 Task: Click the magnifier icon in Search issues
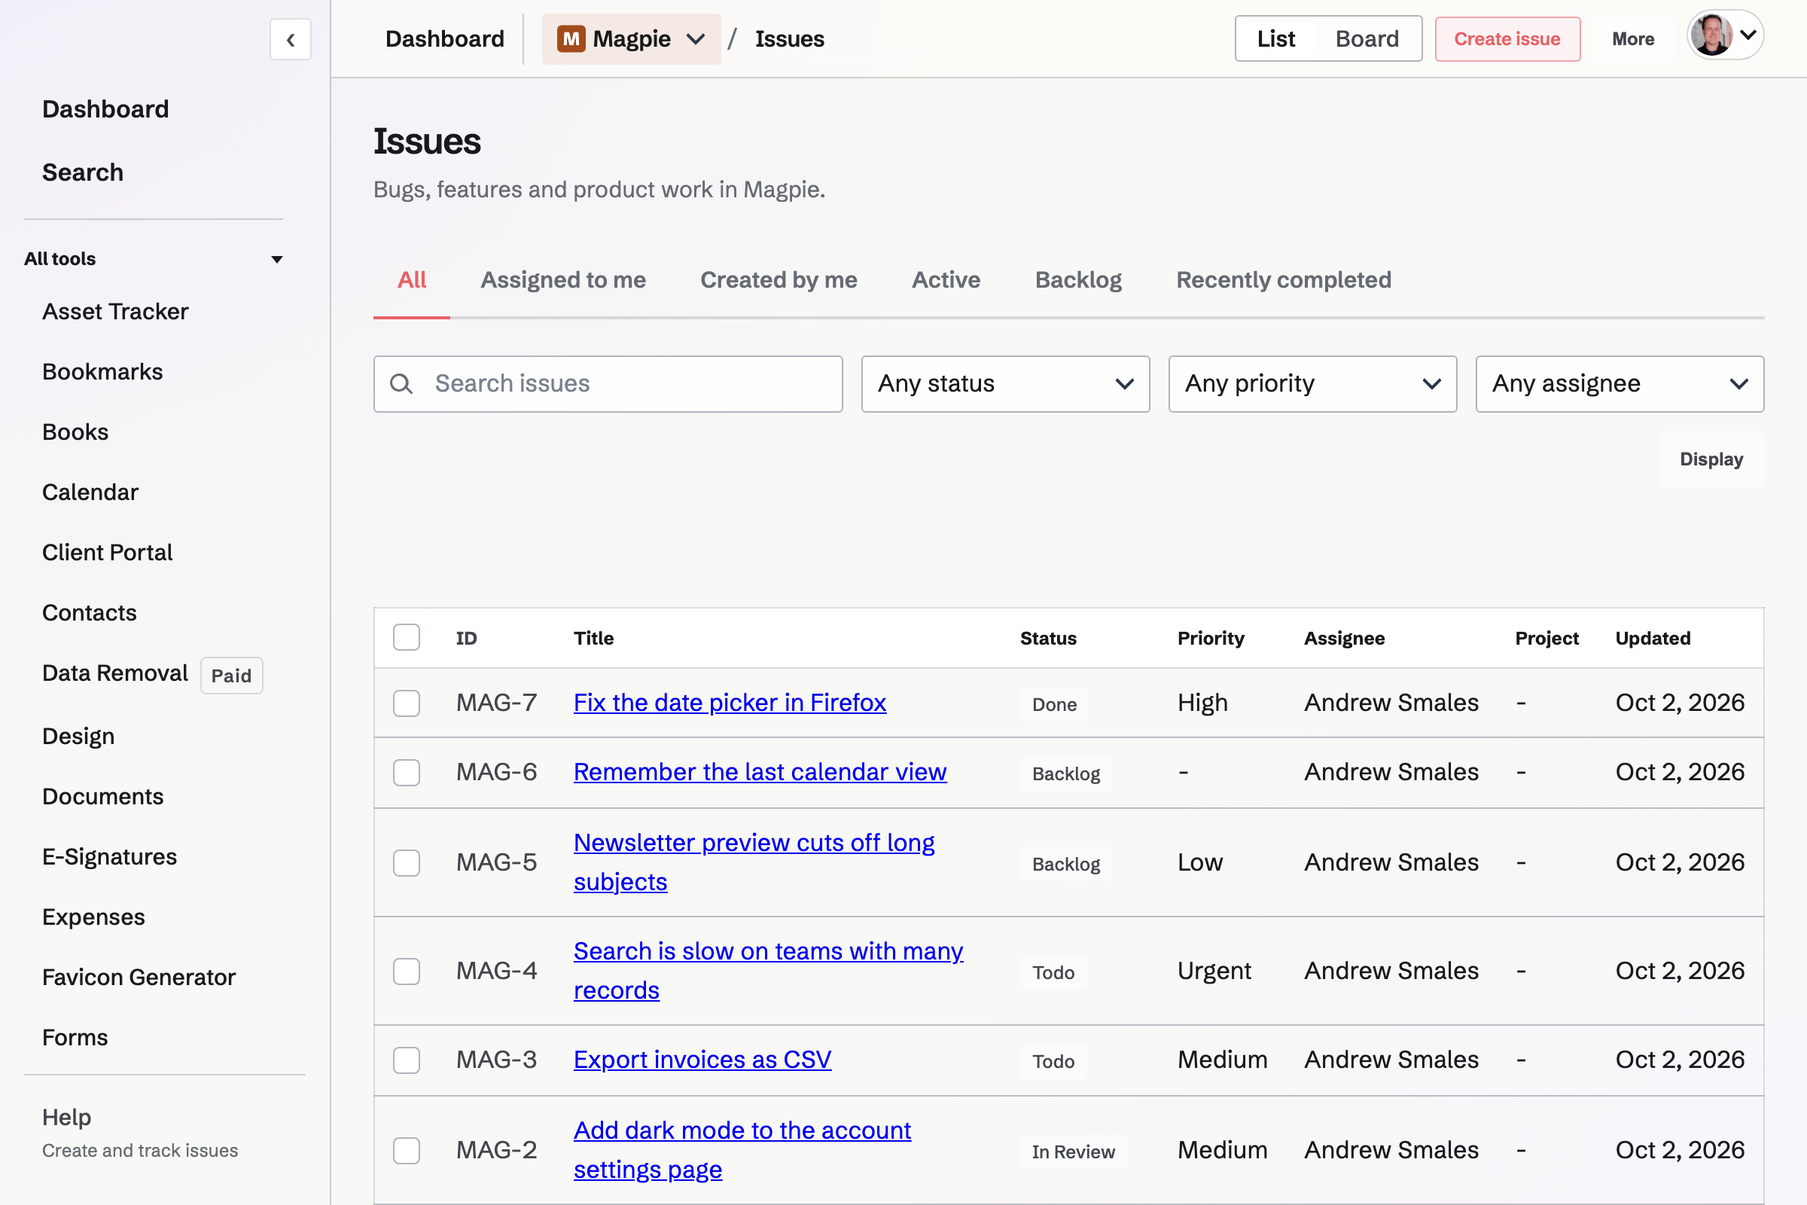pyautogui.click(x=401, y=383)
